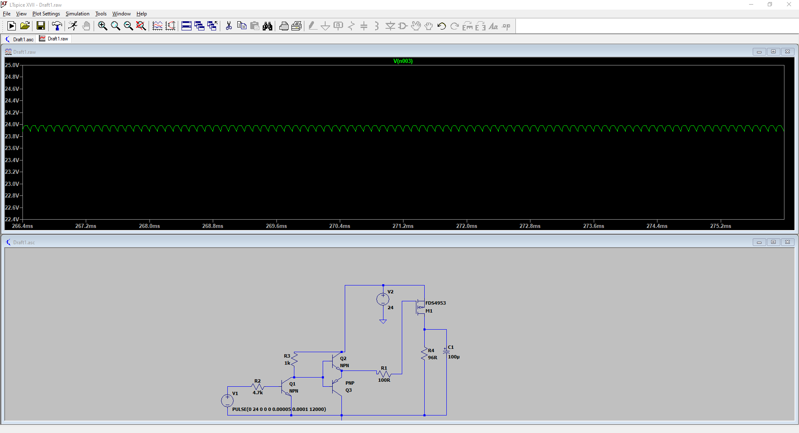
Task: Click the Cut scissors icon
Action: (229, 26)
